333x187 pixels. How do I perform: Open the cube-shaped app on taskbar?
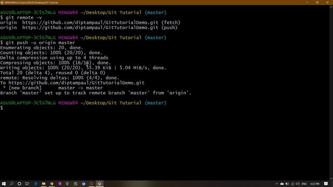click(67, 183)
